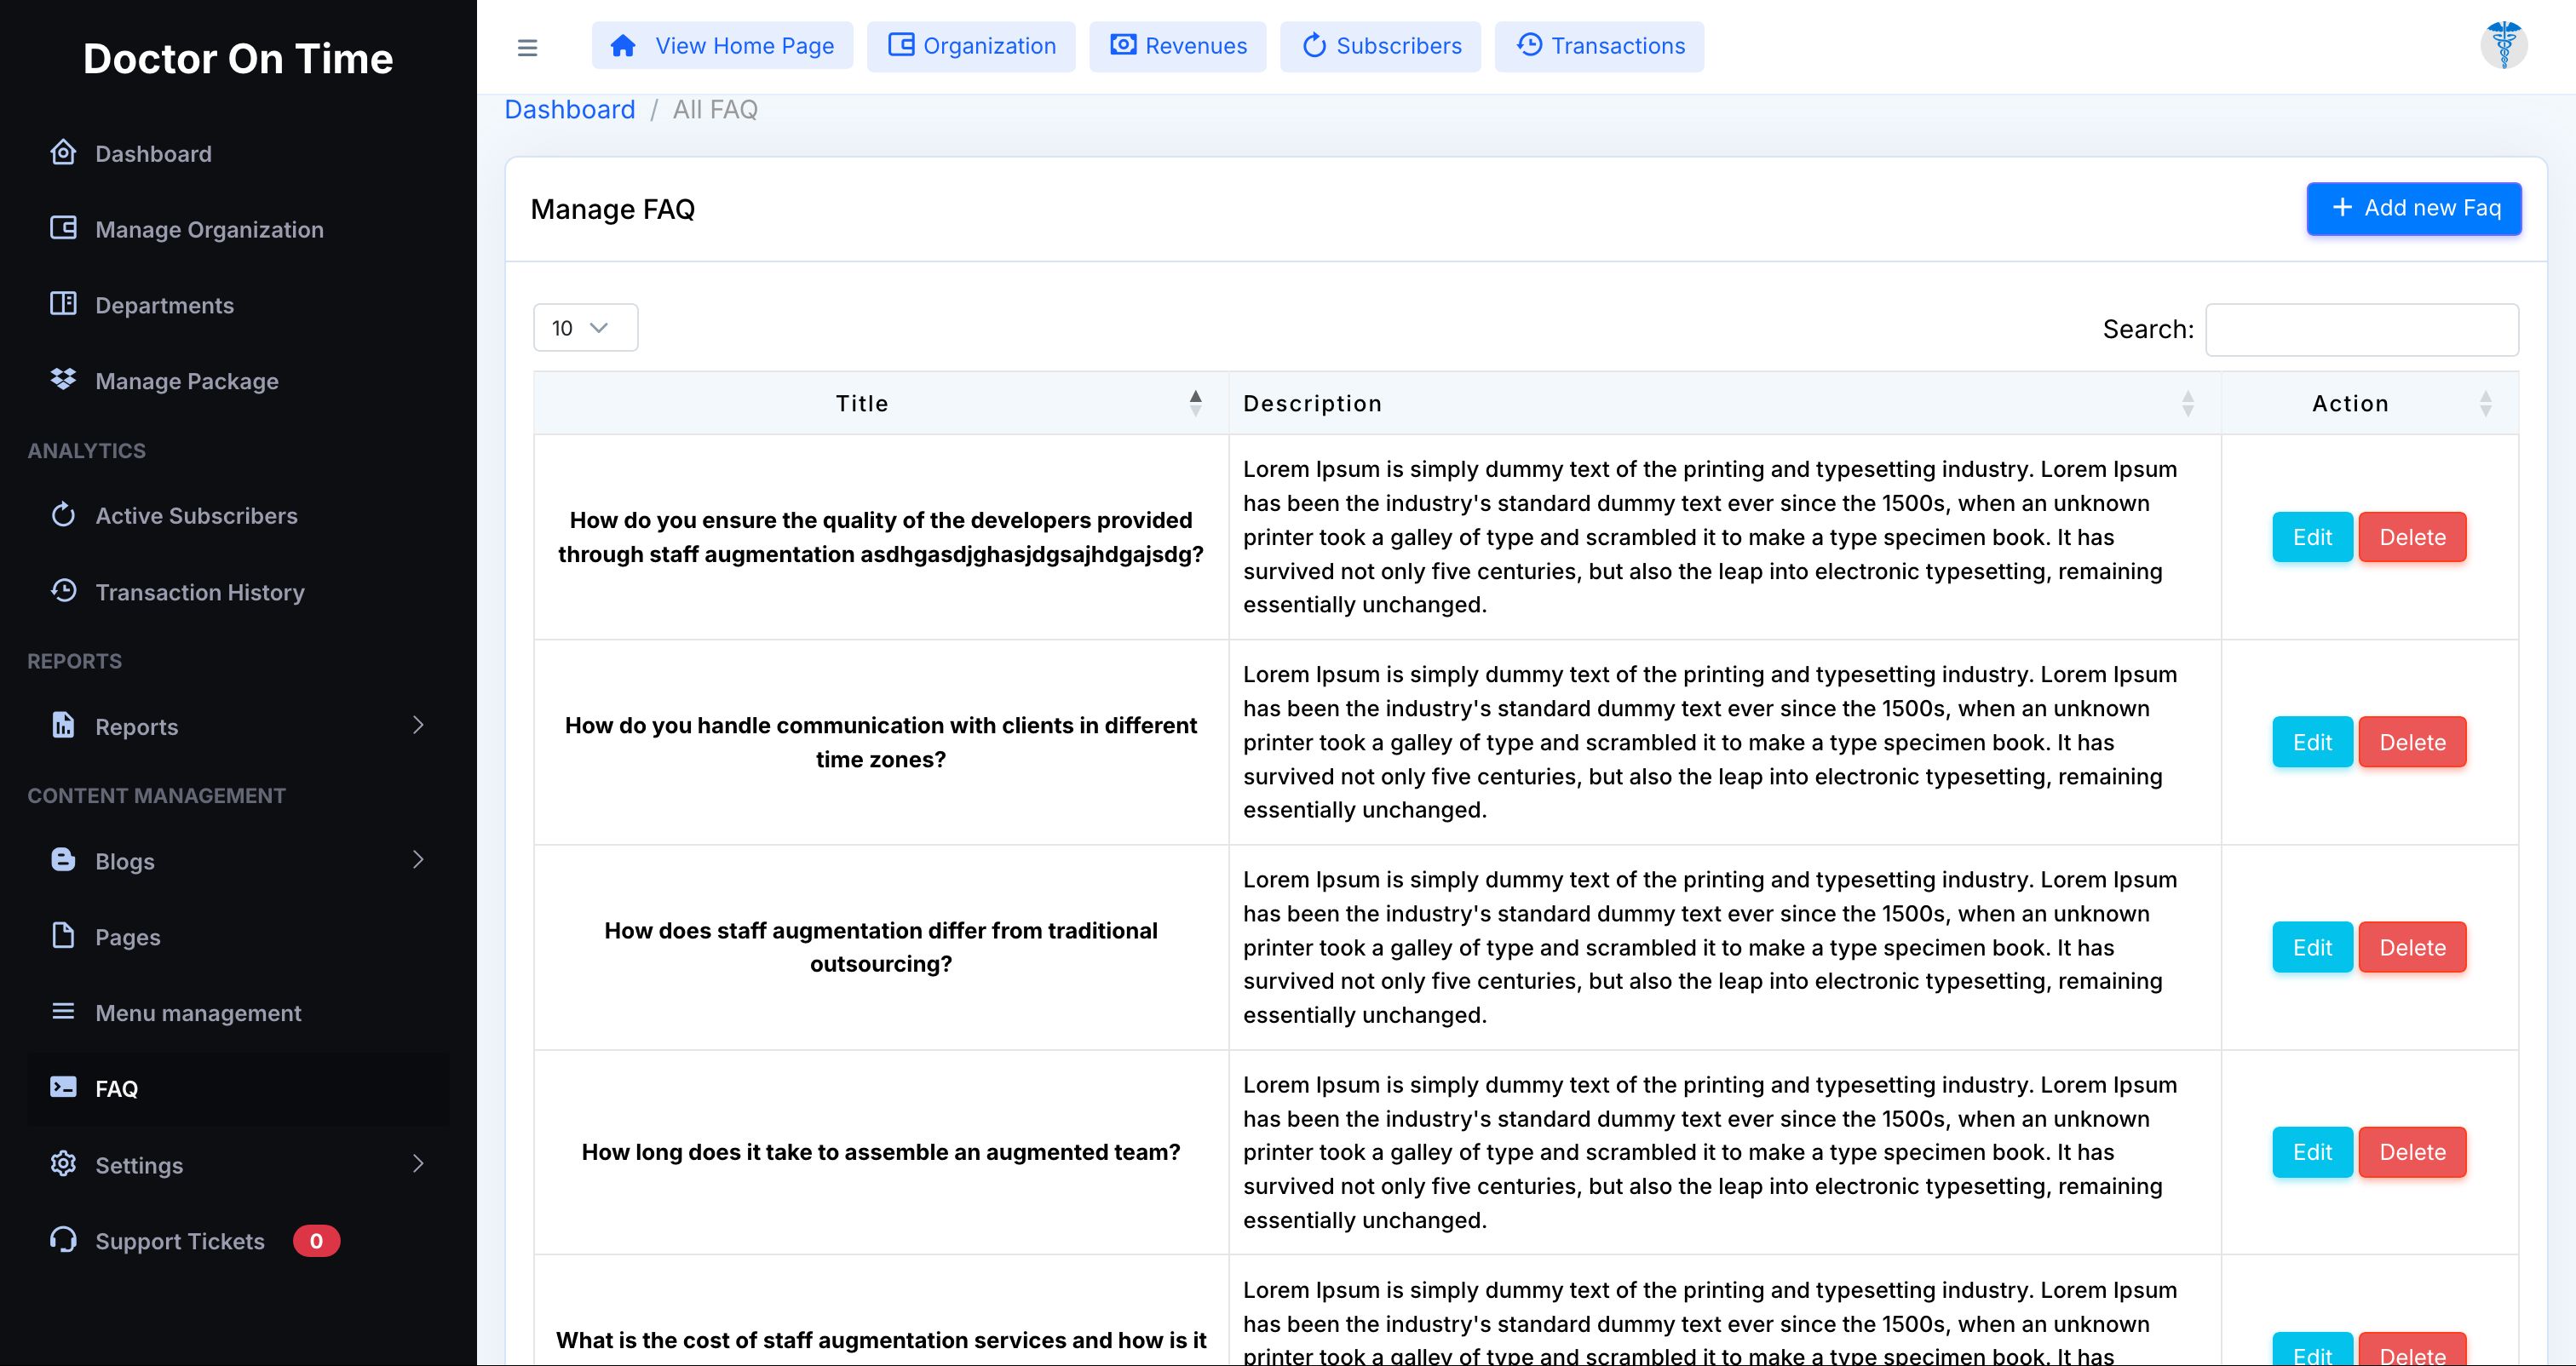
Task: Expand the Blogs submenu chevron
Action: pos(418,859)
